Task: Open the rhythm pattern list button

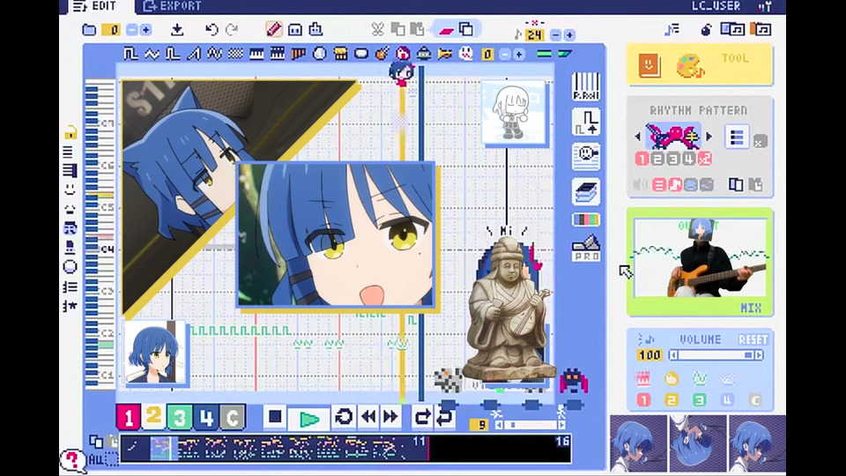Action: [737, 138]
